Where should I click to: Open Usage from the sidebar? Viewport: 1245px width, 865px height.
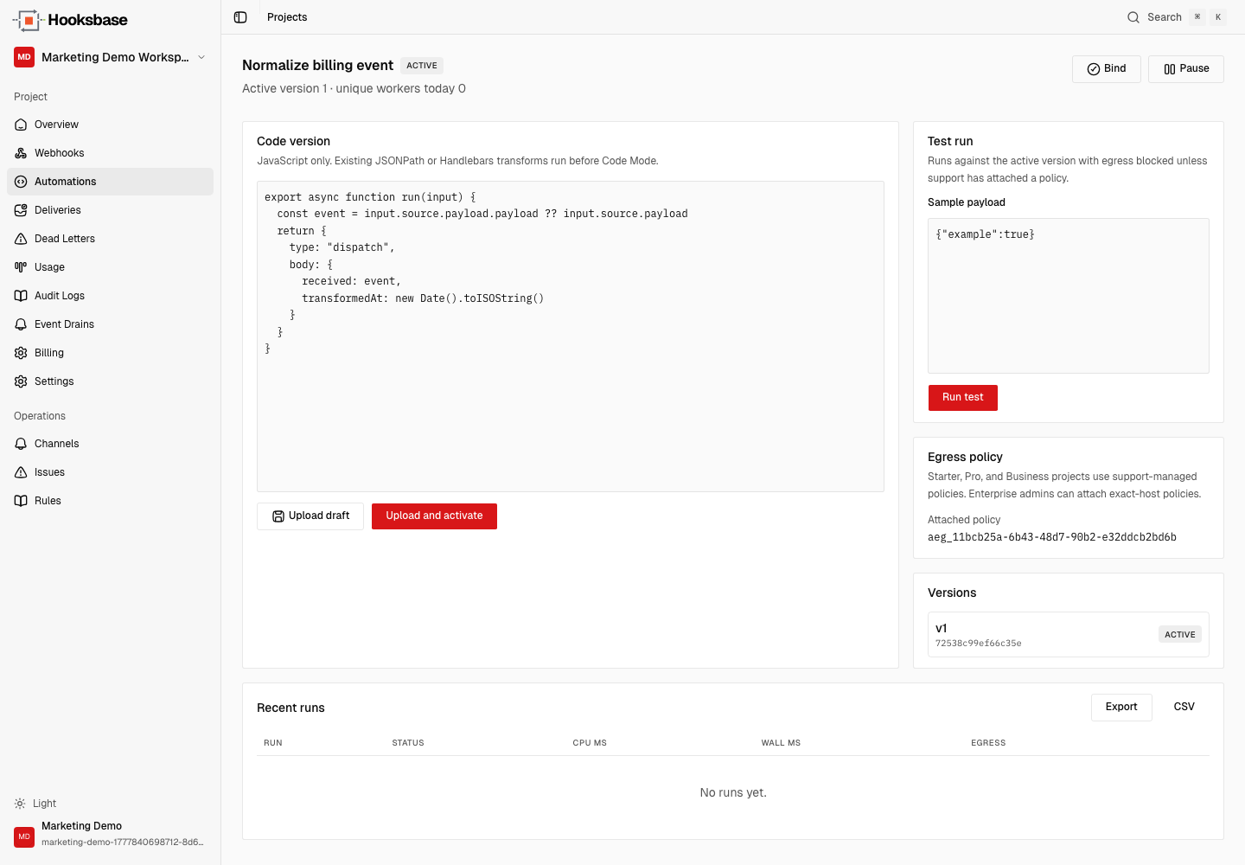click(110, 267)
